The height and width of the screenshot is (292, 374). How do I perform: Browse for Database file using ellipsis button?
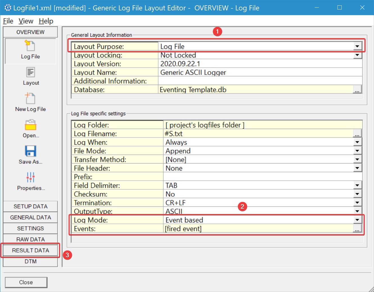[x=357, y=90]
